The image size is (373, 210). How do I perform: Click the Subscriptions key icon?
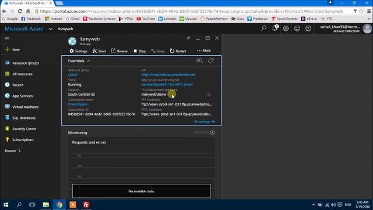pyautogui.click(x=8, y=139)
